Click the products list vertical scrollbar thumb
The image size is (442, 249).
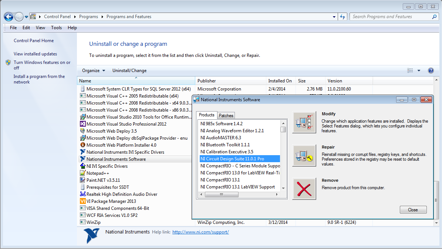283,130
